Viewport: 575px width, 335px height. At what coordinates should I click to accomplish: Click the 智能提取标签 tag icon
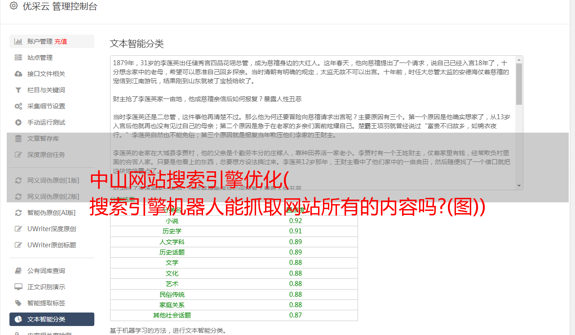point(18,303)
